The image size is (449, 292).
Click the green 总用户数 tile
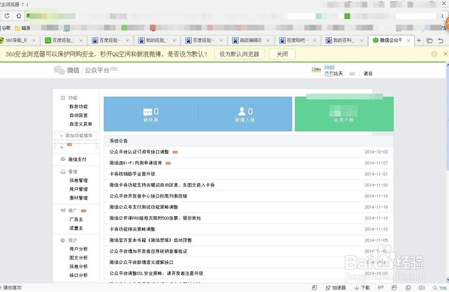(x=344, y=114)
